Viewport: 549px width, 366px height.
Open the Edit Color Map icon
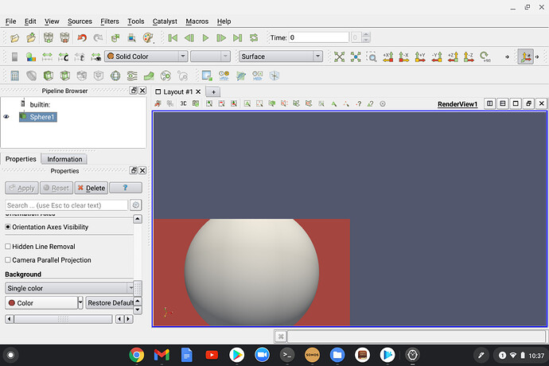(x=31, y=56)
